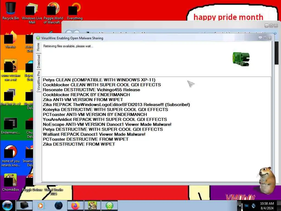This screenshot has width=281, height=211.
Task: Click the green VirusWire logo graphic
Action: tap(241, 59)
